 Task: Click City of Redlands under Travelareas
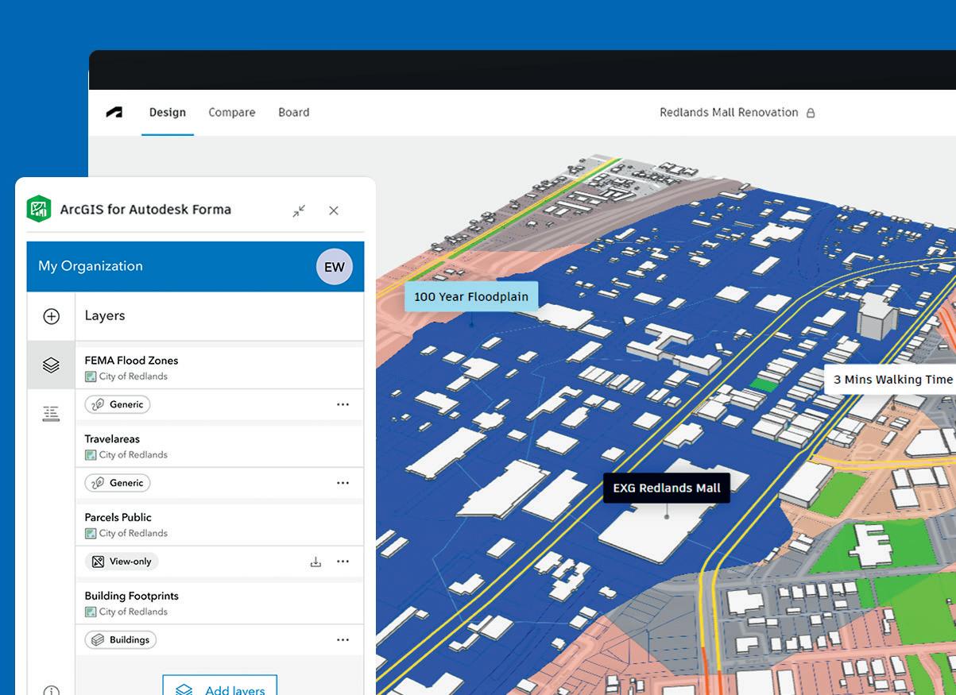(x=133, y=455)
